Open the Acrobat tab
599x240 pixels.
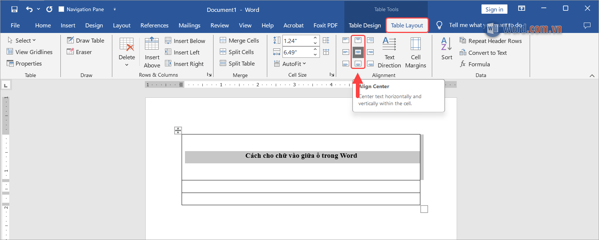click(294, 25)
